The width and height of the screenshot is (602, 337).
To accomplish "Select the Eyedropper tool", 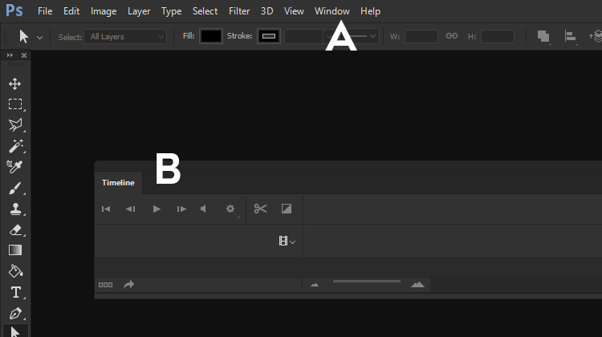I will [14, 167].
